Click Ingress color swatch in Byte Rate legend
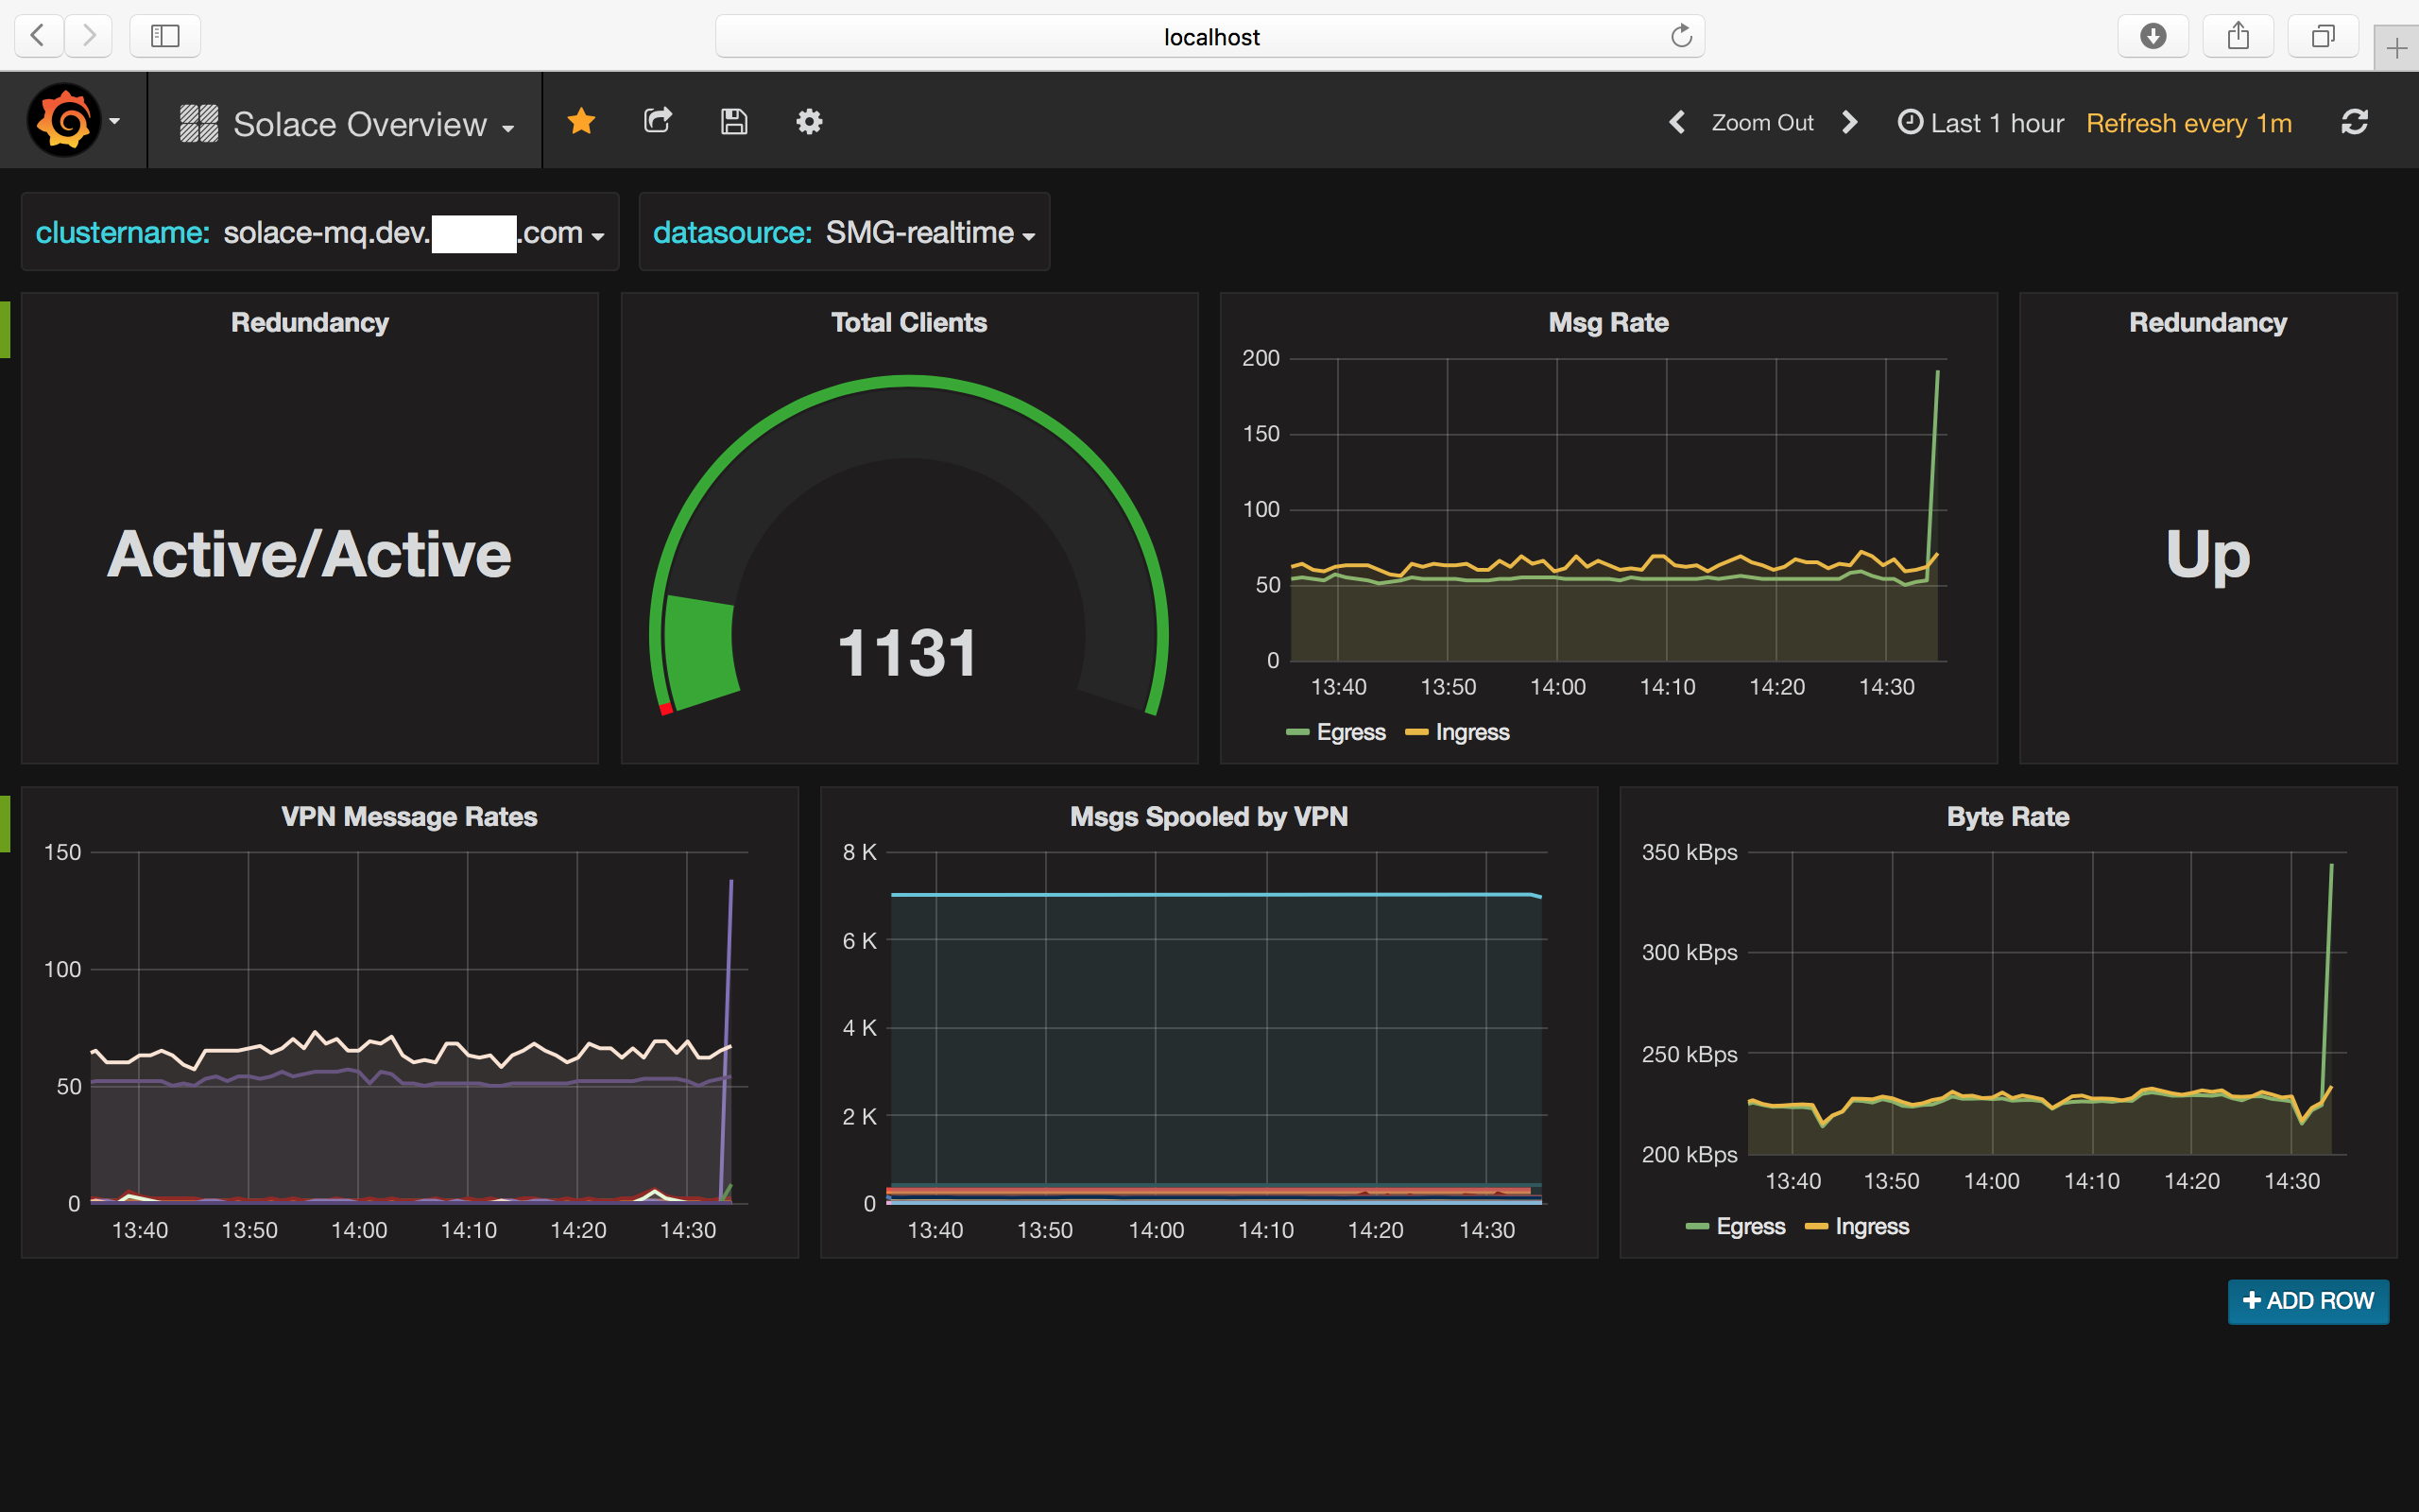 pos(1816,1227)
